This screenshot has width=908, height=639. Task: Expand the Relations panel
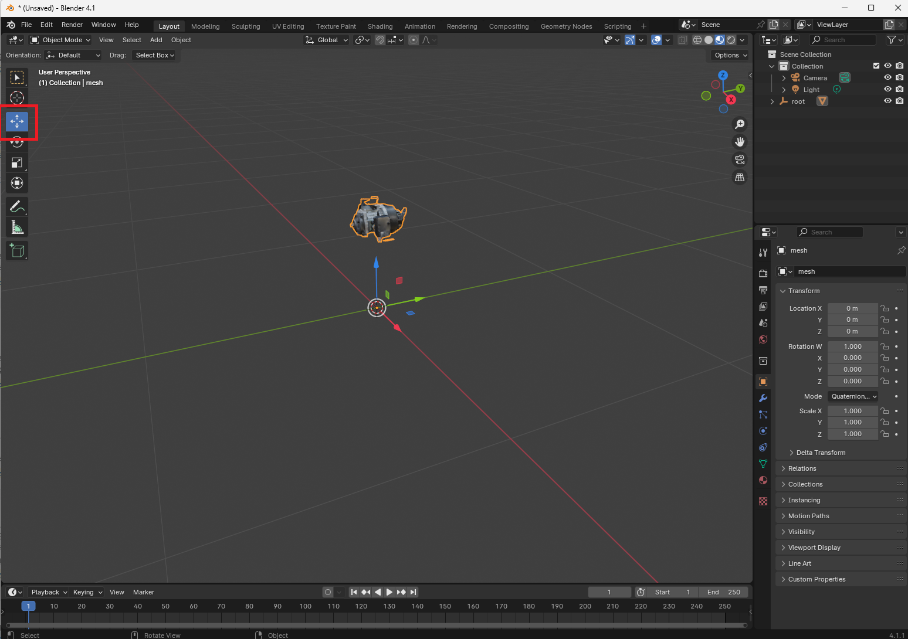click(802, 468)
